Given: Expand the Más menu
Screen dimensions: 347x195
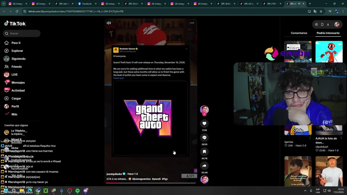Looking at the screenshot, I should (14, 114).
